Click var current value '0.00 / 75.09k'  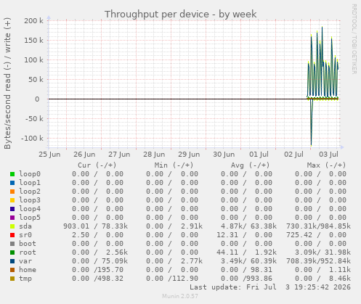tap(100, 261)
